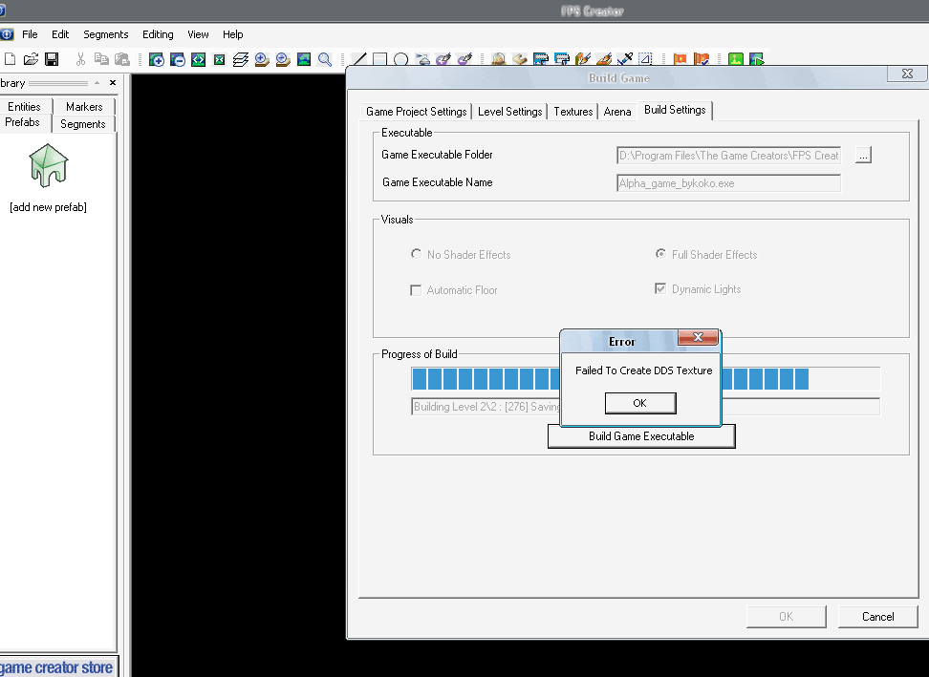
Task: Click the add new prefab thumbnail
Action: [x=49, y=166]
